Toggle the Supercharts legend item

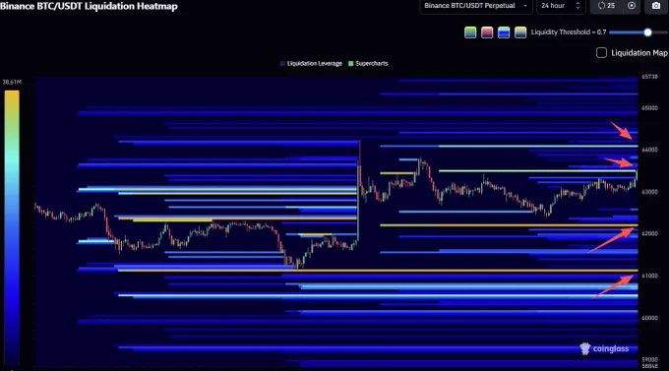[368, 64]
